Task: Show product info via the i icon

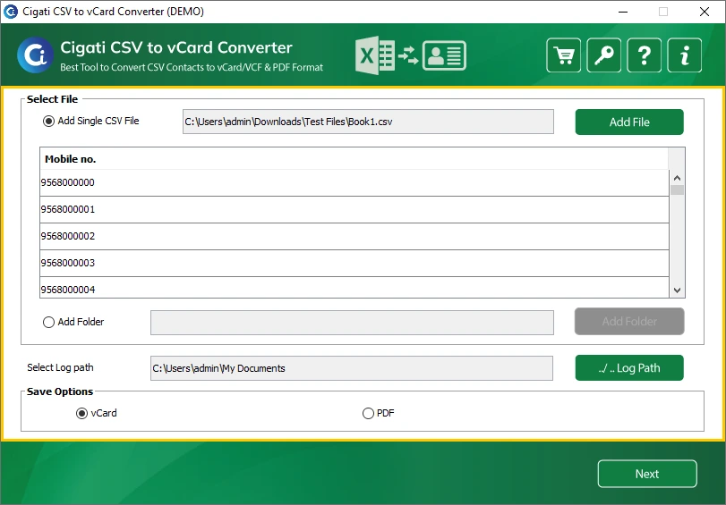Action: coord(684,55)
